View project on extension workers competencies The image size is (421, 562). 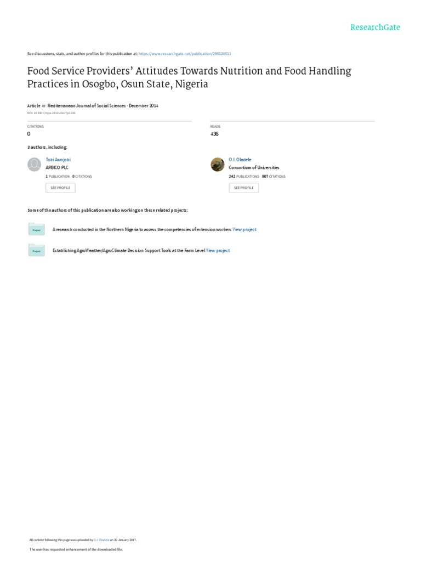[x=244, y=229]
